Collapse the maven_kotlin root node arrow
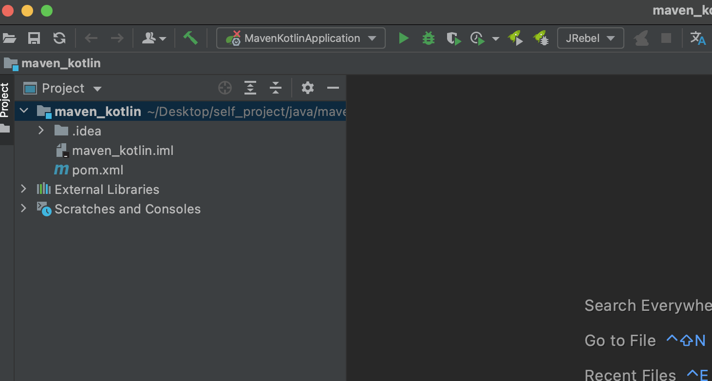The height and width of the screenshot is (381, 712). [23, 112]
